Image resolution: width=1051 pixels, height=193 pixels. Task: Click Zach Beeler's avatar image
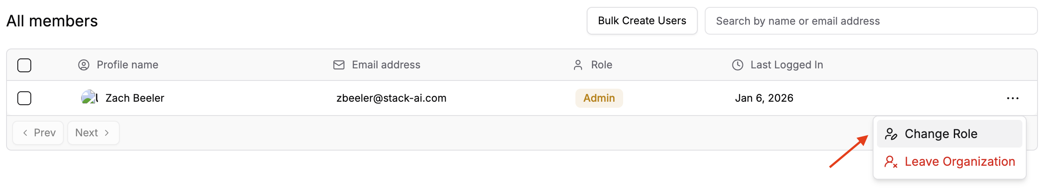point(89,97)
